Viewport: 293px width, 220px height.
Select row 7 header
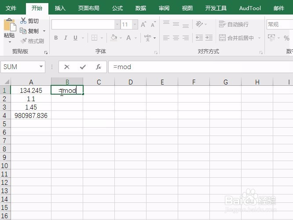[x=5, y=140]
